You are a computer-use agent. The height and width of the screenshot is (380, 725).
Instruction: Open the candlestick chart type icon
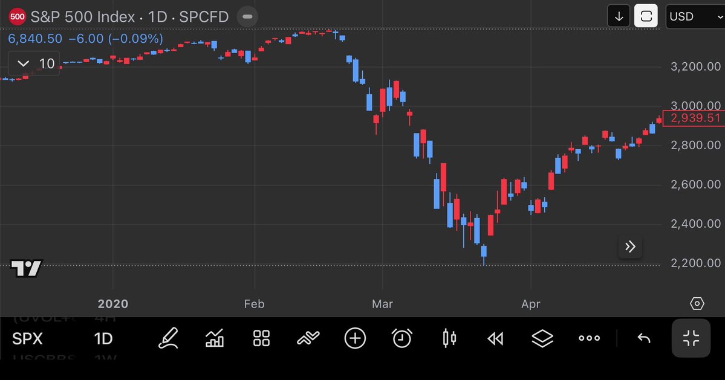point(449,338)
